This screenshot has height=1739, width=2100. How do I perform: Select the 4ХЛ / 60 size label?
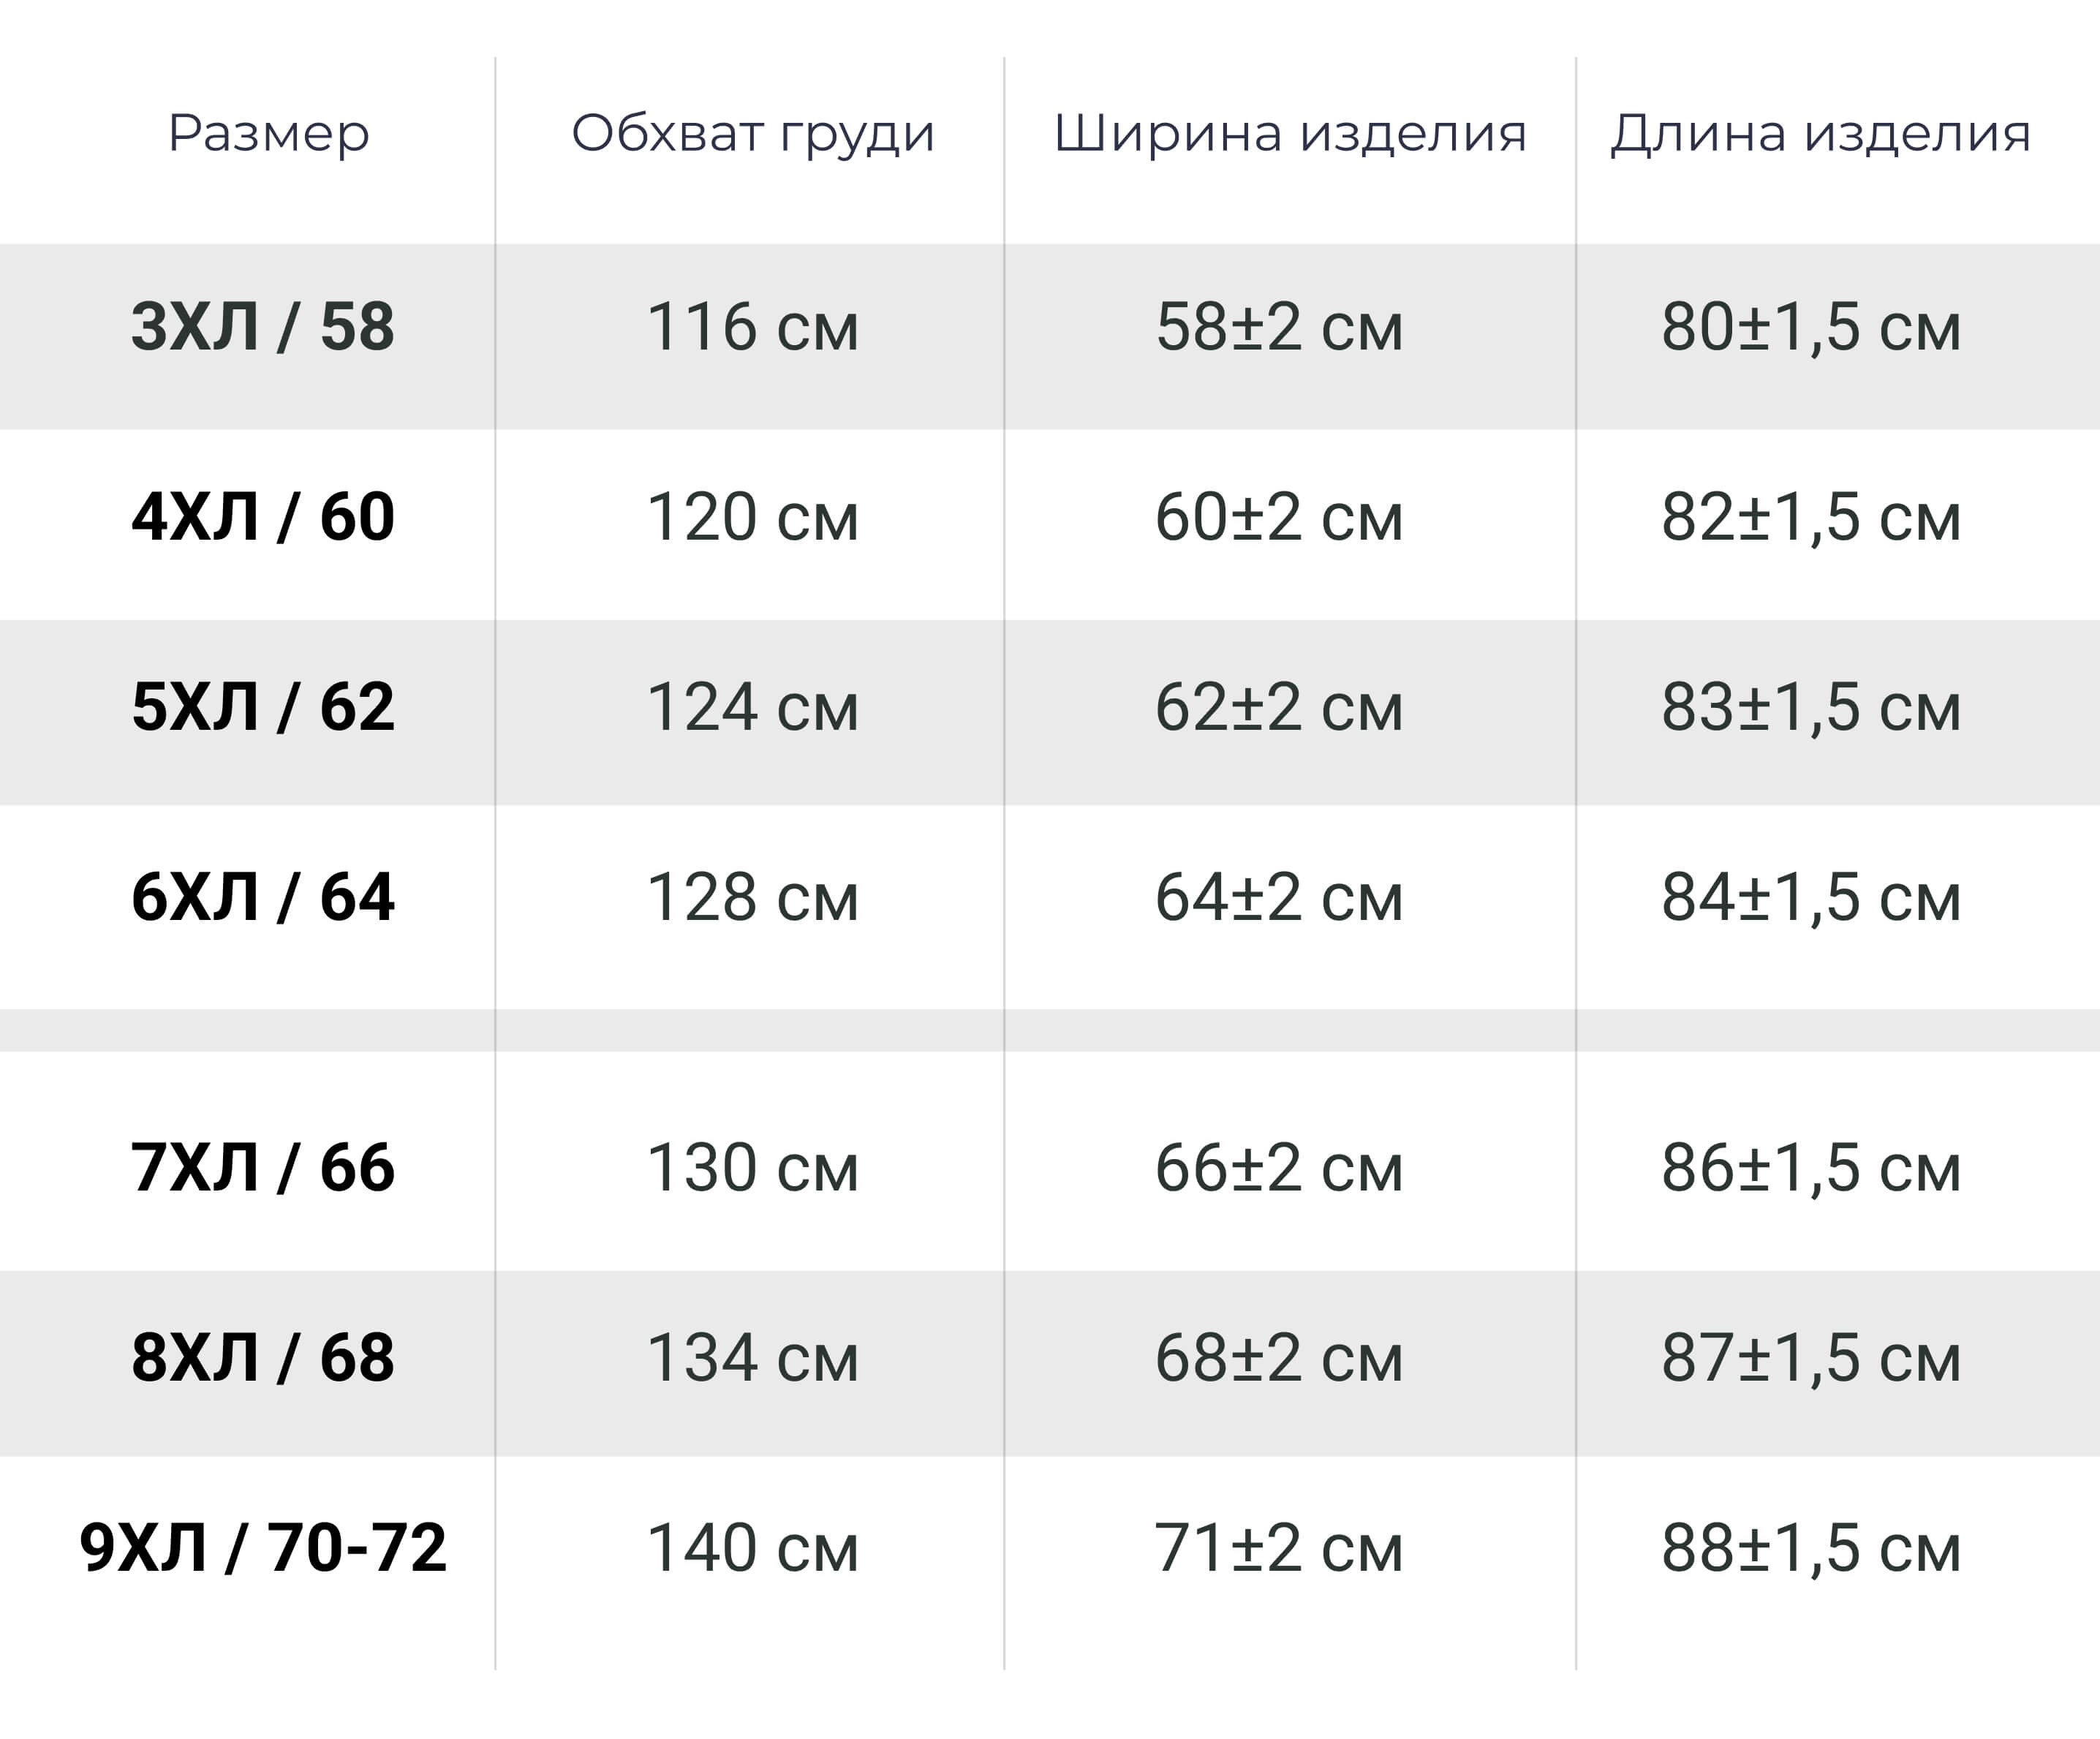[263, 517]
